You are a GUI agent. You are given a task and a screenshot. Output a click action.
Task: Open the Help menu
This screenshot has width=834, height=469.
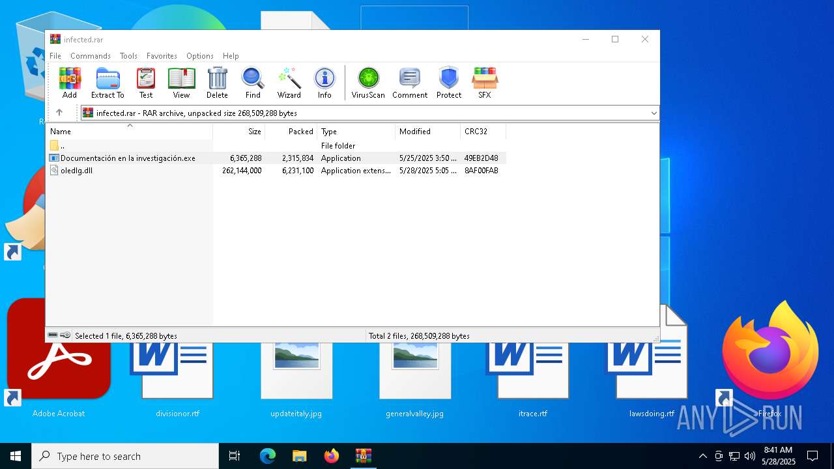(x=231, y=56)
